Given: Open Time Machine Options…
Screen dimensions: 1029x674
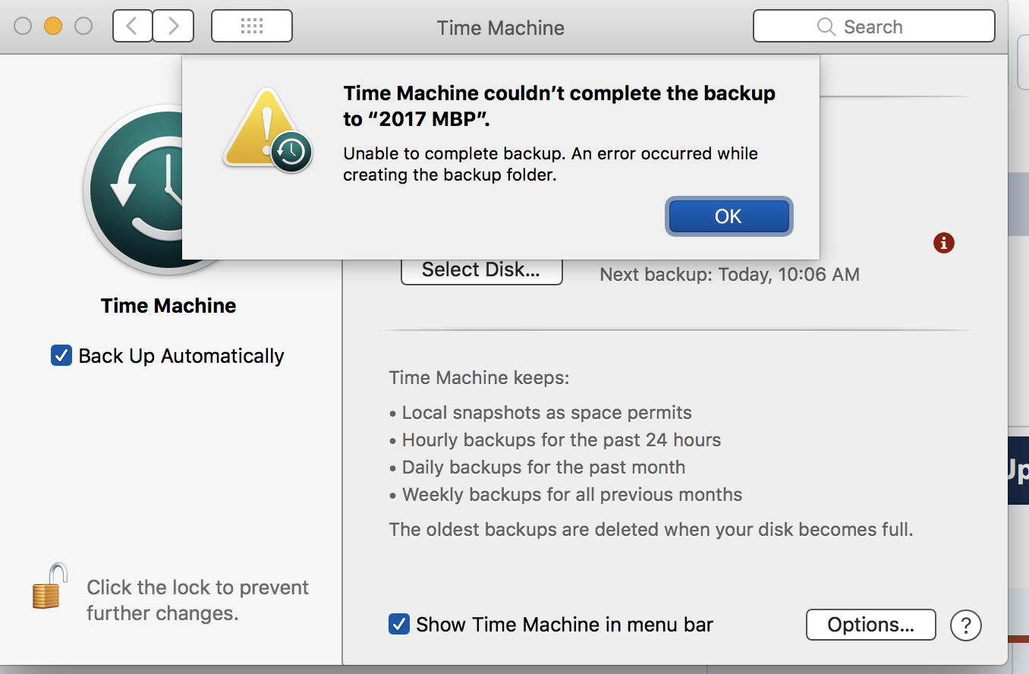Looking at the screenshot, I should point(870,625).
